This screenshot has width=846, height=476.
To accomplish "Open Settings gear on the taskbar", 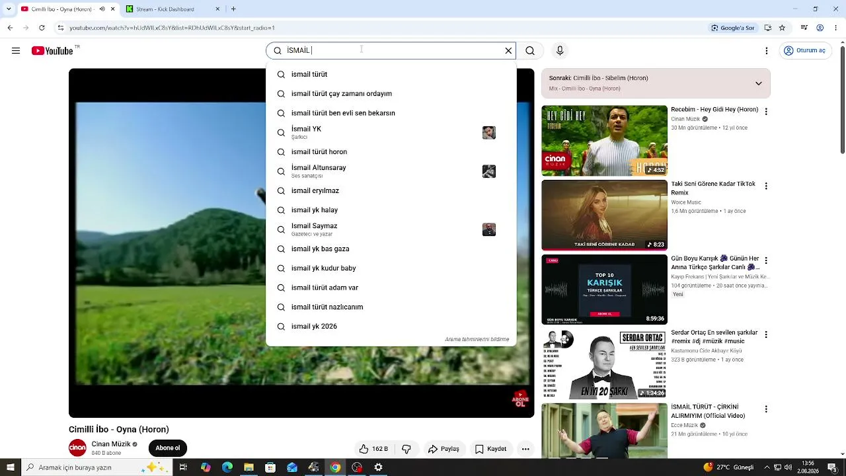I will 378,467.
